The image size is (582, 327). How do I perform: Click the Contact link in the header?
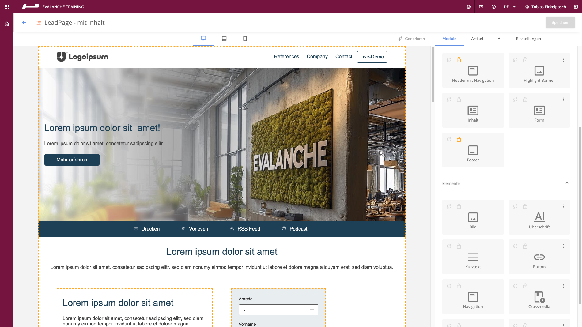tap(344, 57)
